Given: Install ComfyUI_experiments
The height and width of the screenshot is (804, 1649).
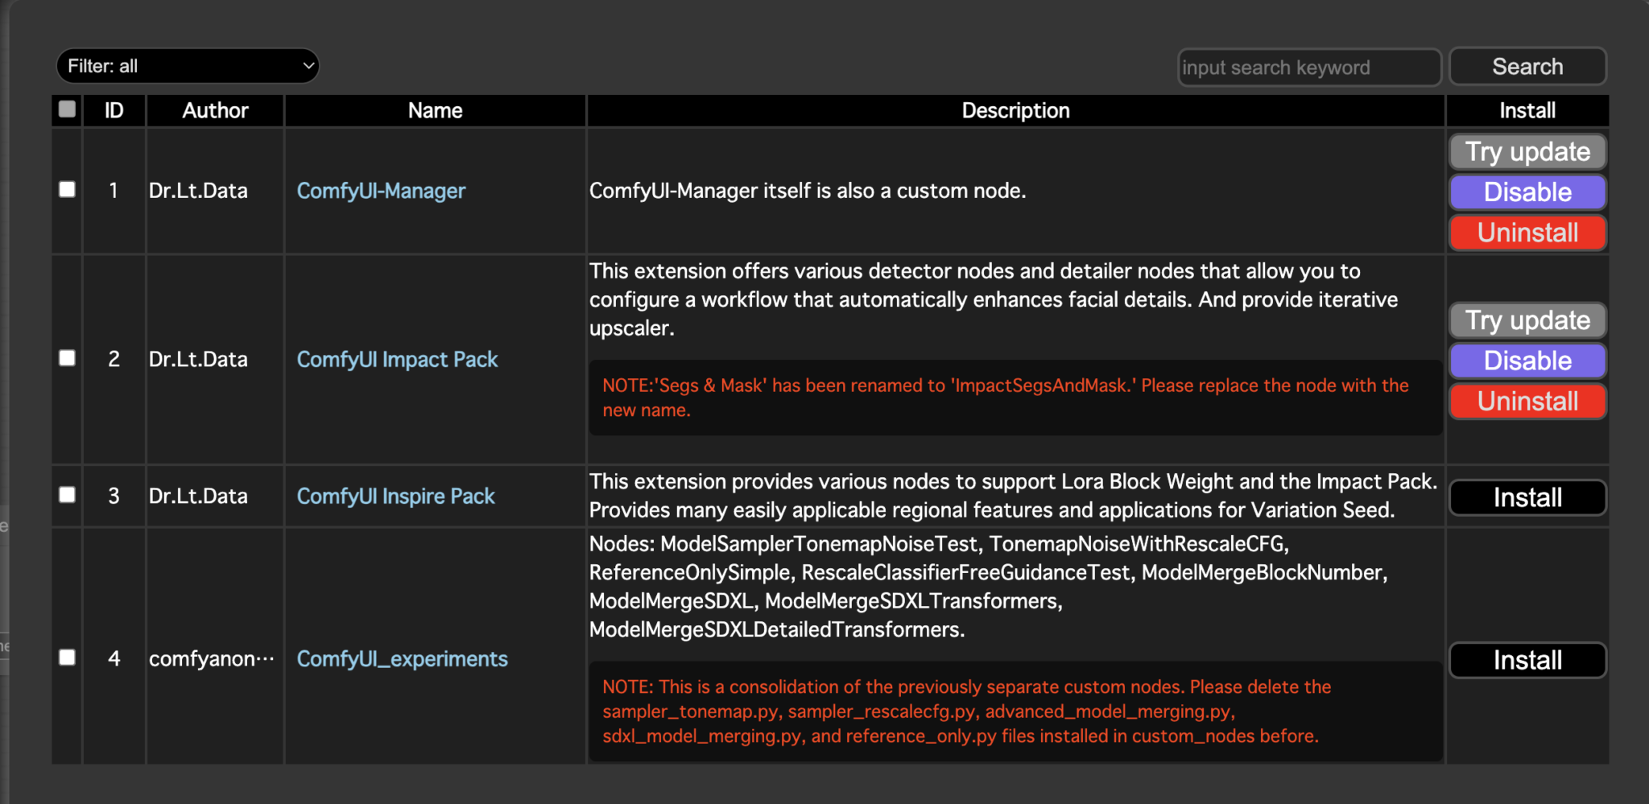Looking at the screenshot, I should point(1527,660).
